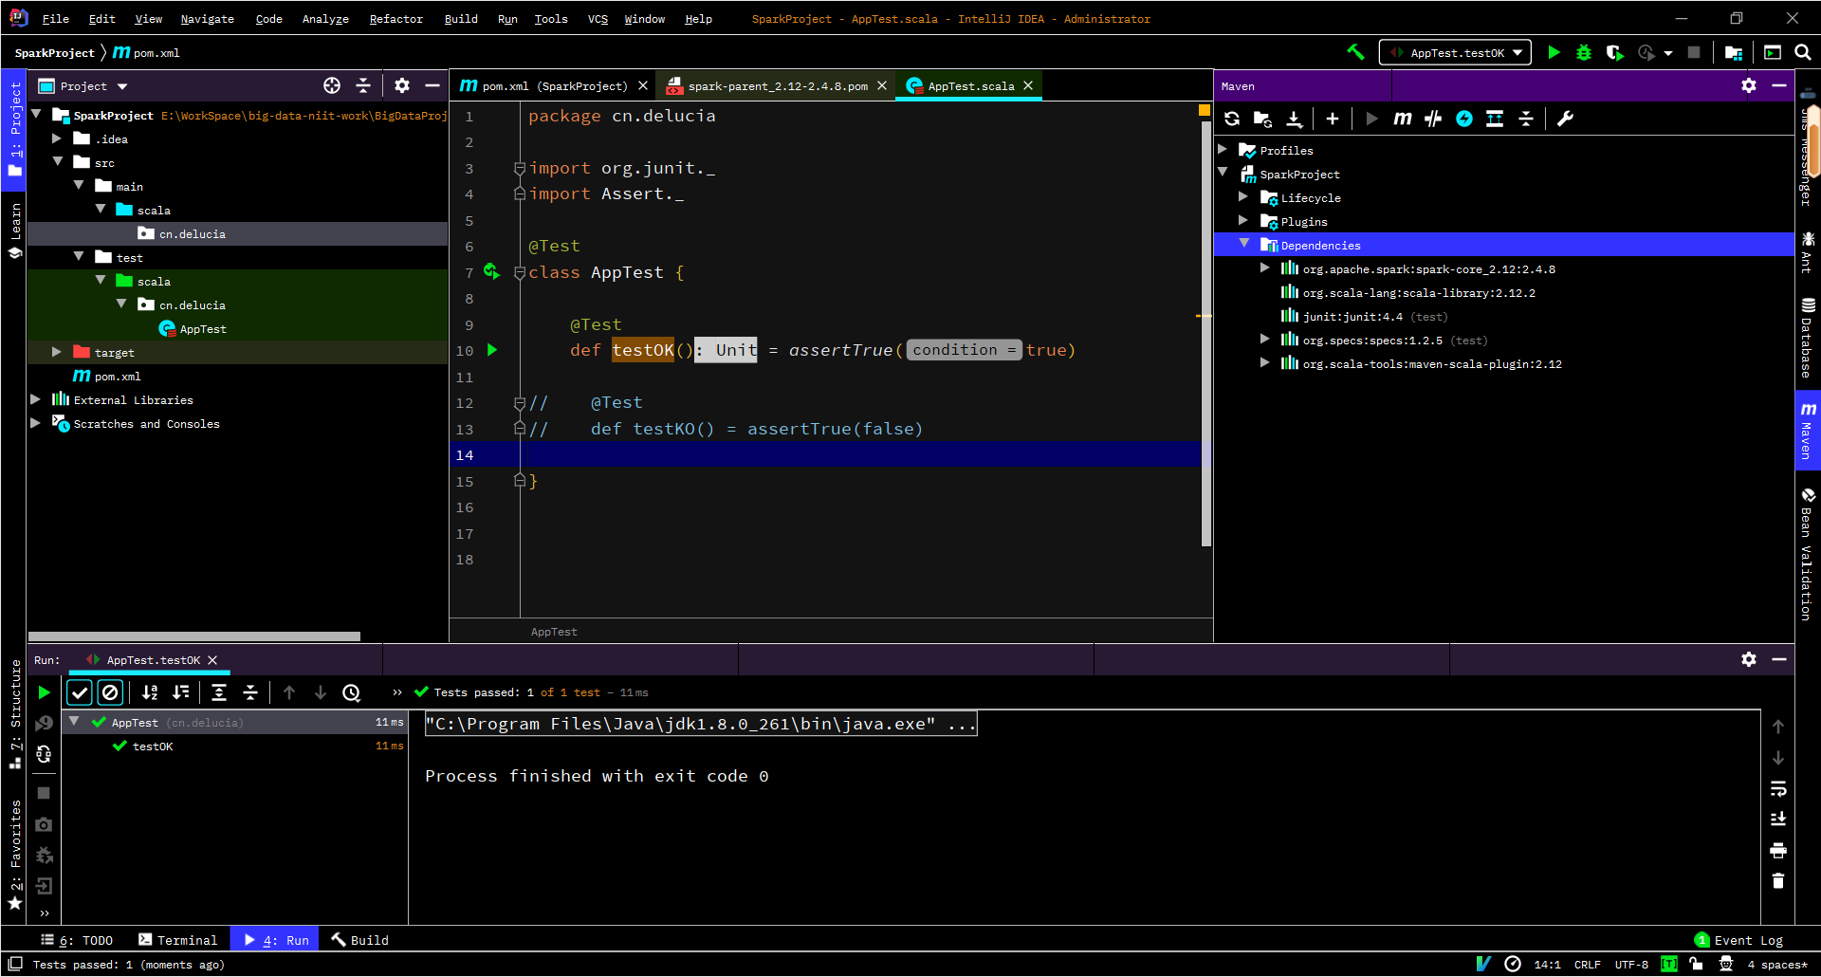This screenshot has height=977, width=1821.
Task: Open test history clock icon
Action: coord(352,692)
